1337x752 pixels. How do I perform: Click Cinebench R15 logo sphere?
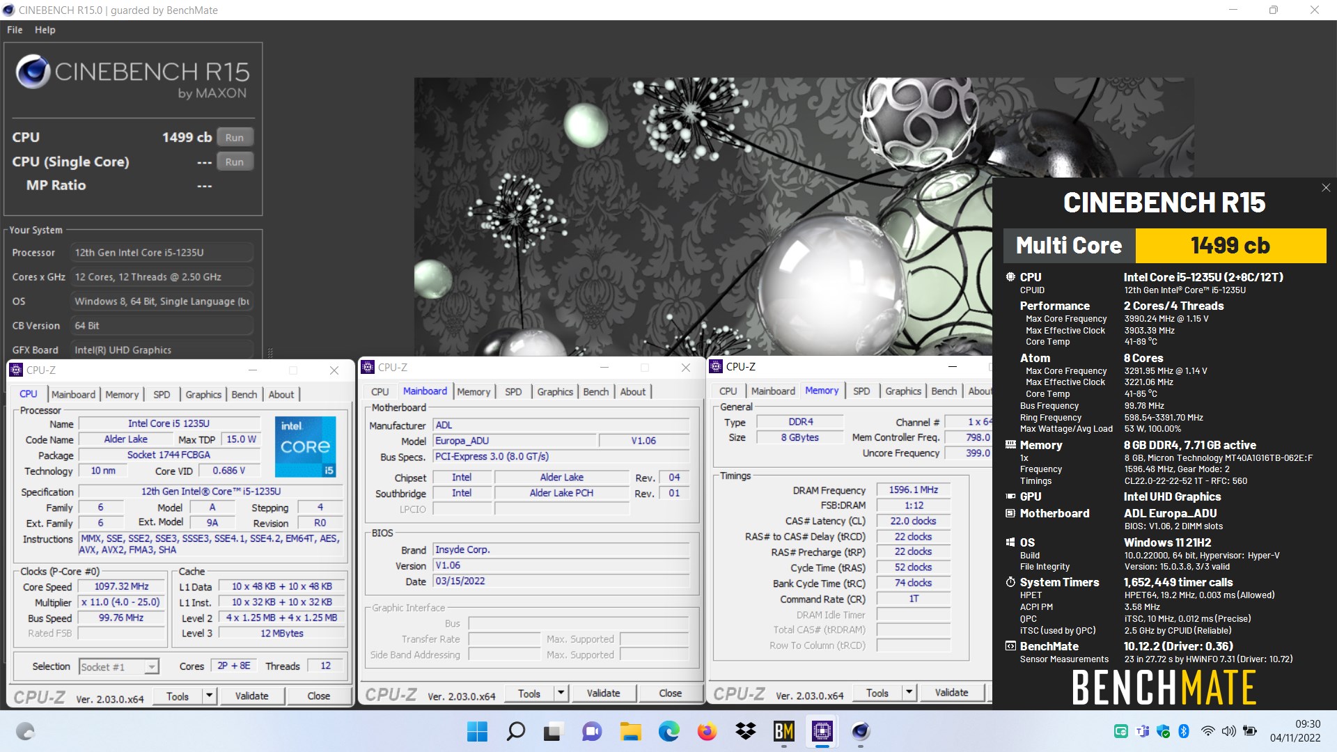tap(33, 72)
